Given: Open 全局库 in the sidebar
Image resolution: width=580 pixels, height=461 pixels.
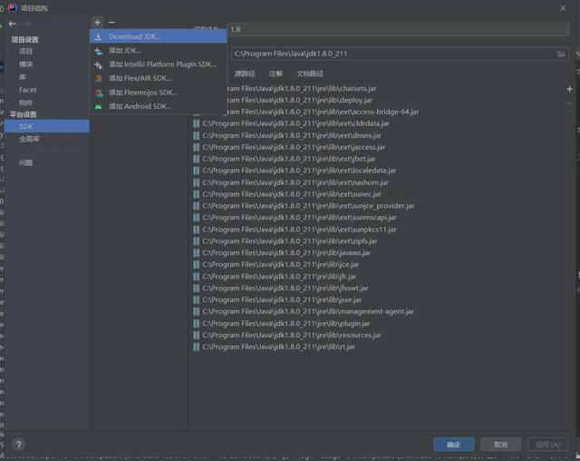Looking at the screenshot, I should pyautogui.click(x=29, y=139).
